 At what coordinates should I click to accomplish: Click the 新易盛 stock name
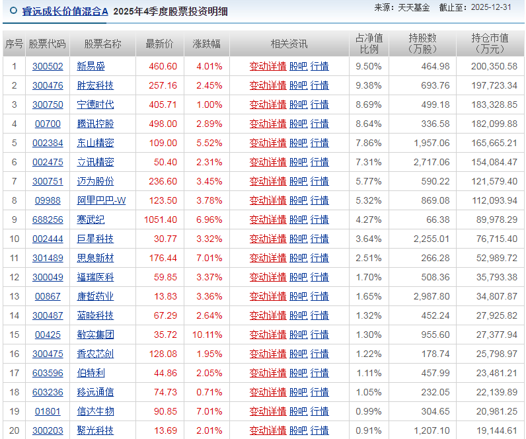pyautogui.click(x=91, y=66)
